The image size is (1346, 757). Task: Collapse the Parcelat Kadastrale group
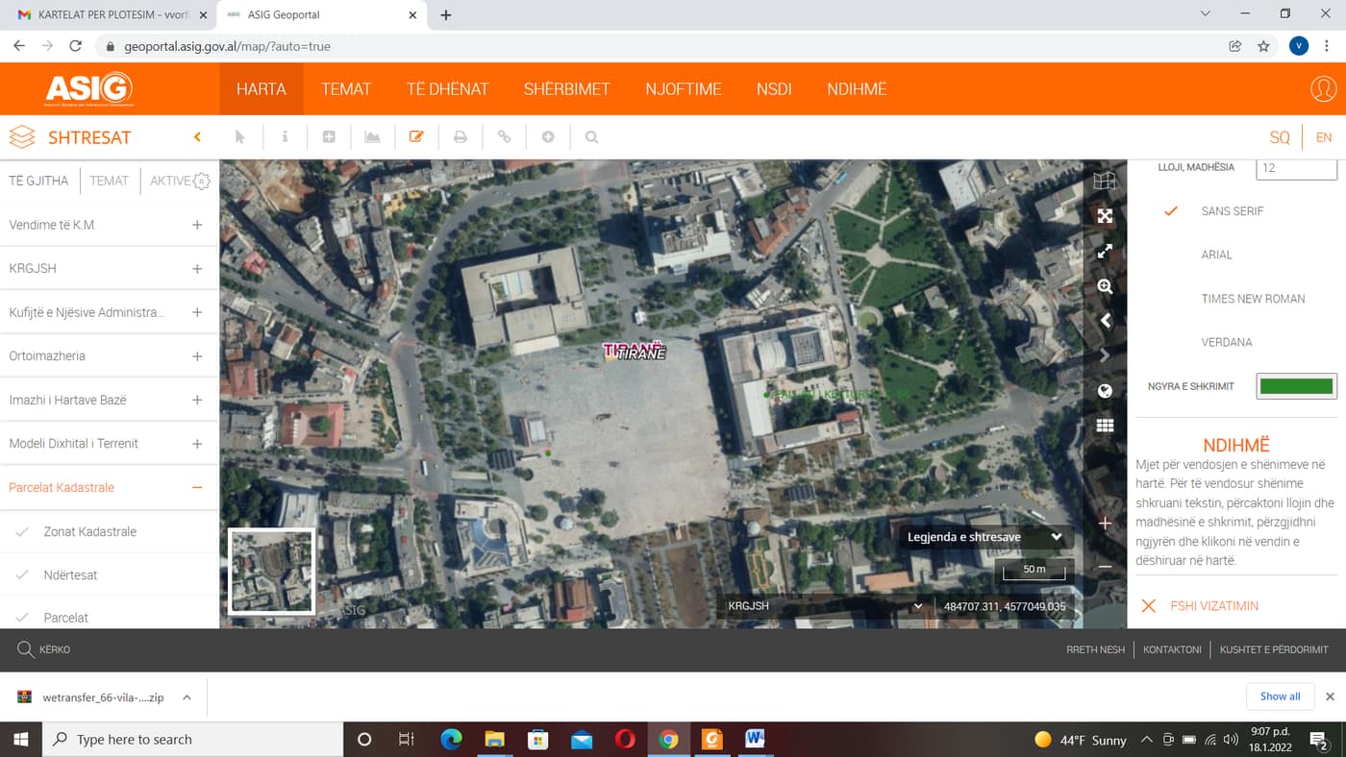[x=197, y=487]
